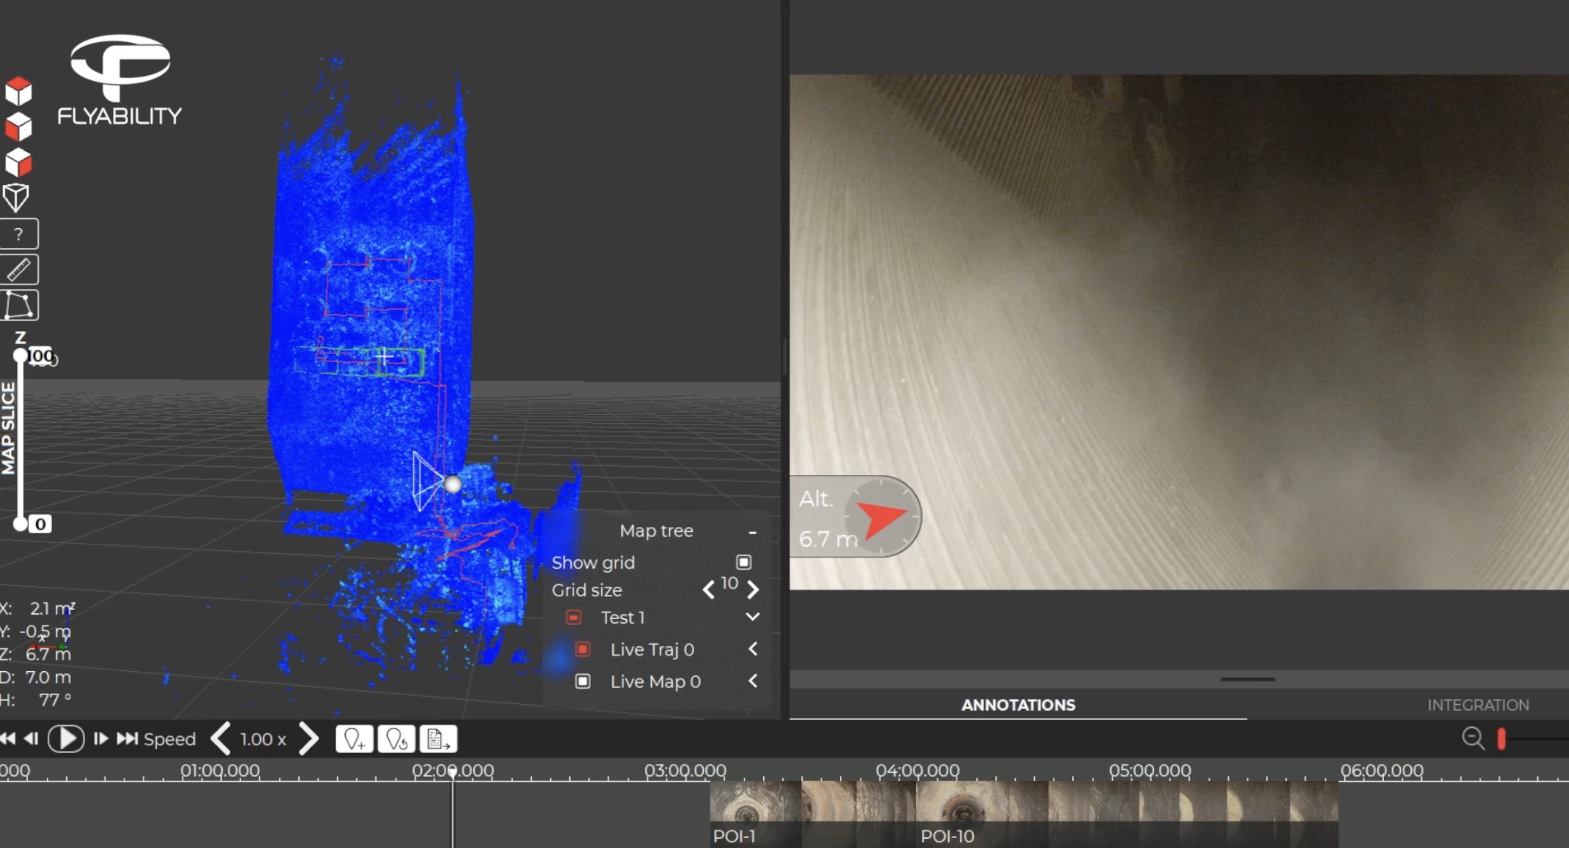Export the report document icon
The width and height of the screenshot is (1569, 848).
438,739
